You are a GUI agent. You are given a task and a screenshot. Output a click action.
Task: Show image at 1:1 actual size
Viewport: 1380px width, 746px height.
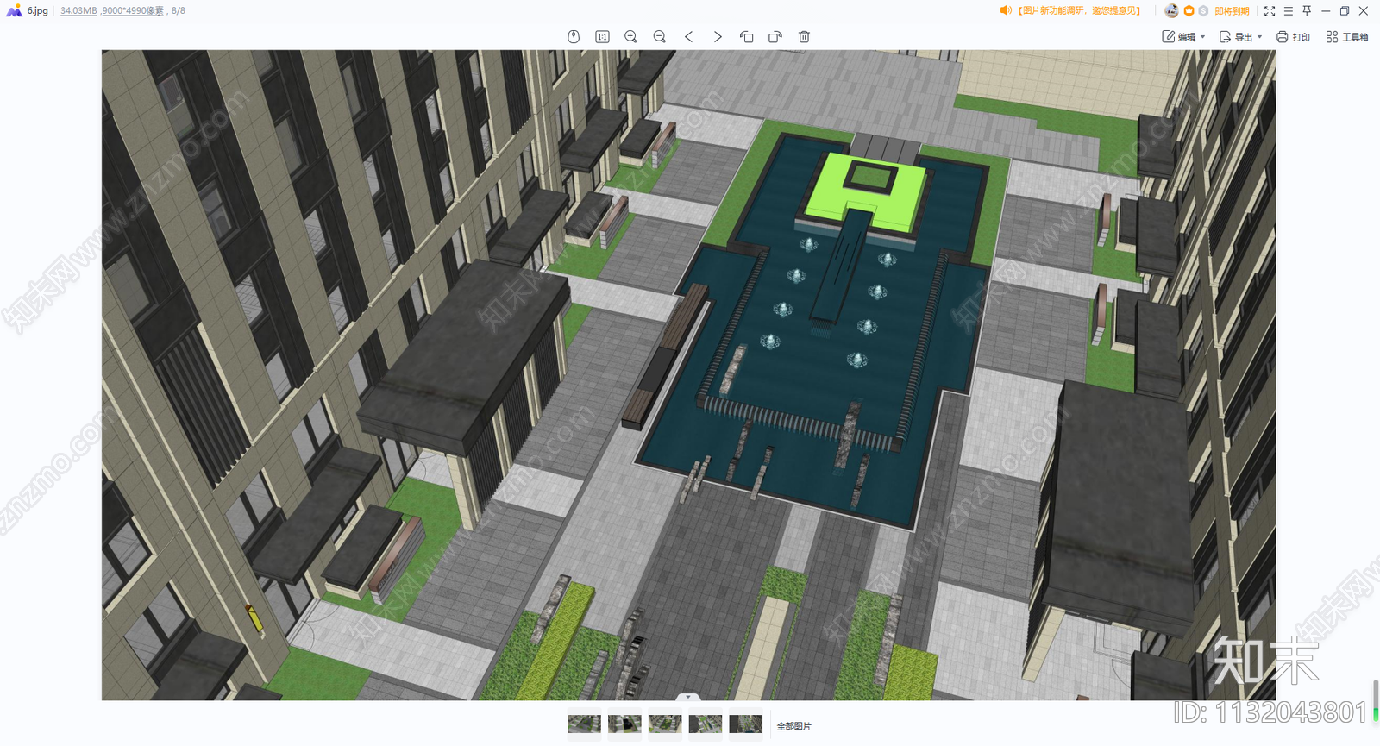[602, 36]
